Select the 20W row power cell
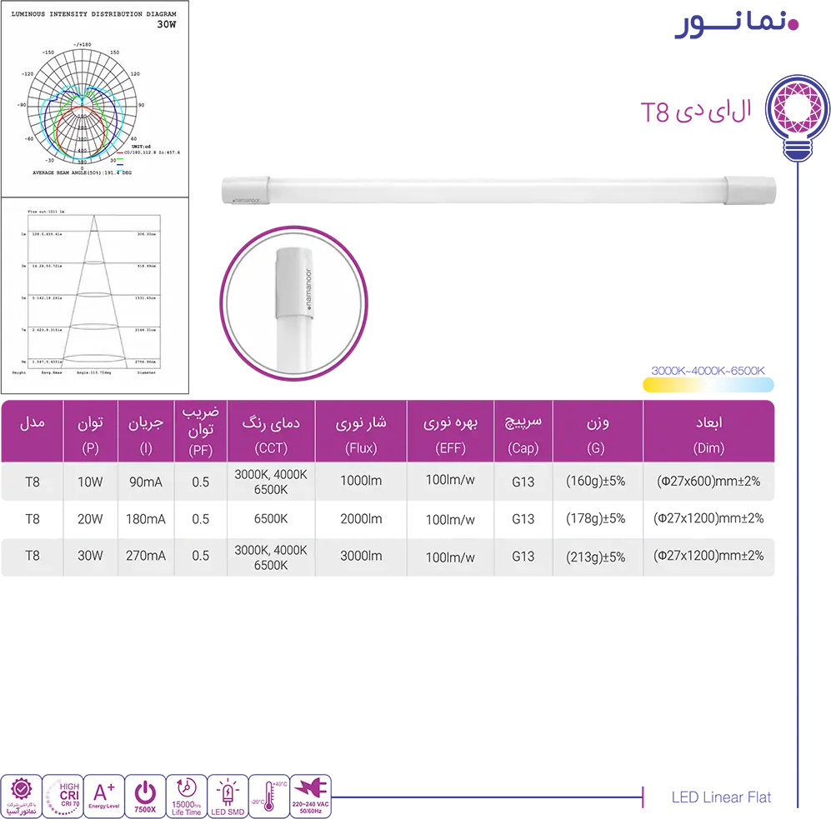Image resolution: width=831 pixels, height=819 pixels. tap(91, 519)
